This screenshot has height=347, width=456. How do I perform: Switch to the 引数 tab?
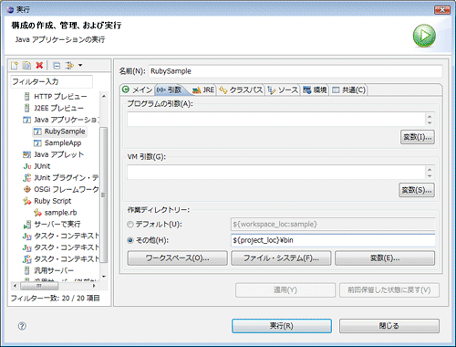point(170,89)
